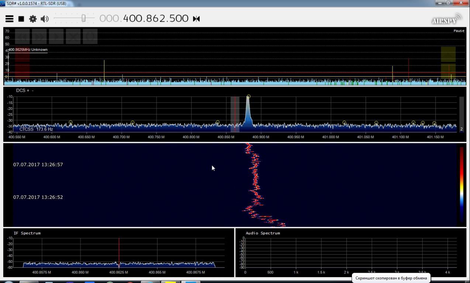Click the 400.8625 M label in IF Spectrum
This screenshot has height=283, width=470.
[x=119, y=272]
